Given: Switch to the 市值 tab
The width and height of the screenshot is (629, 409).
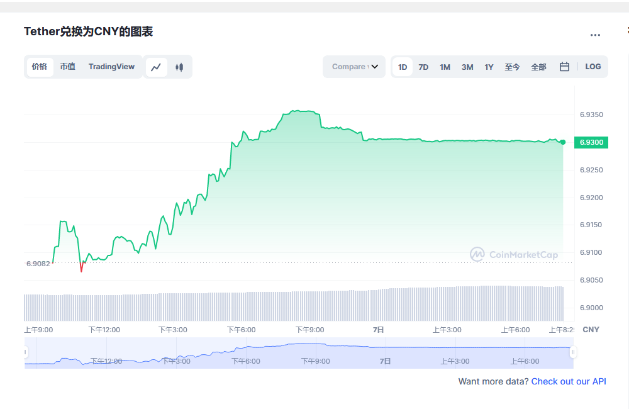Looking at the screenshot, I should point(67,66).
